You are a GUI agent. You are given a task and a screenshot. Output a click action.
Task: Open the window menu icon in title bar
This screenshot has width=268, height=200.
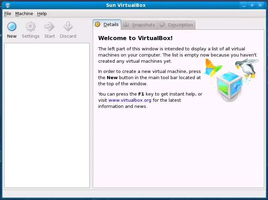(x=8, y=5)
